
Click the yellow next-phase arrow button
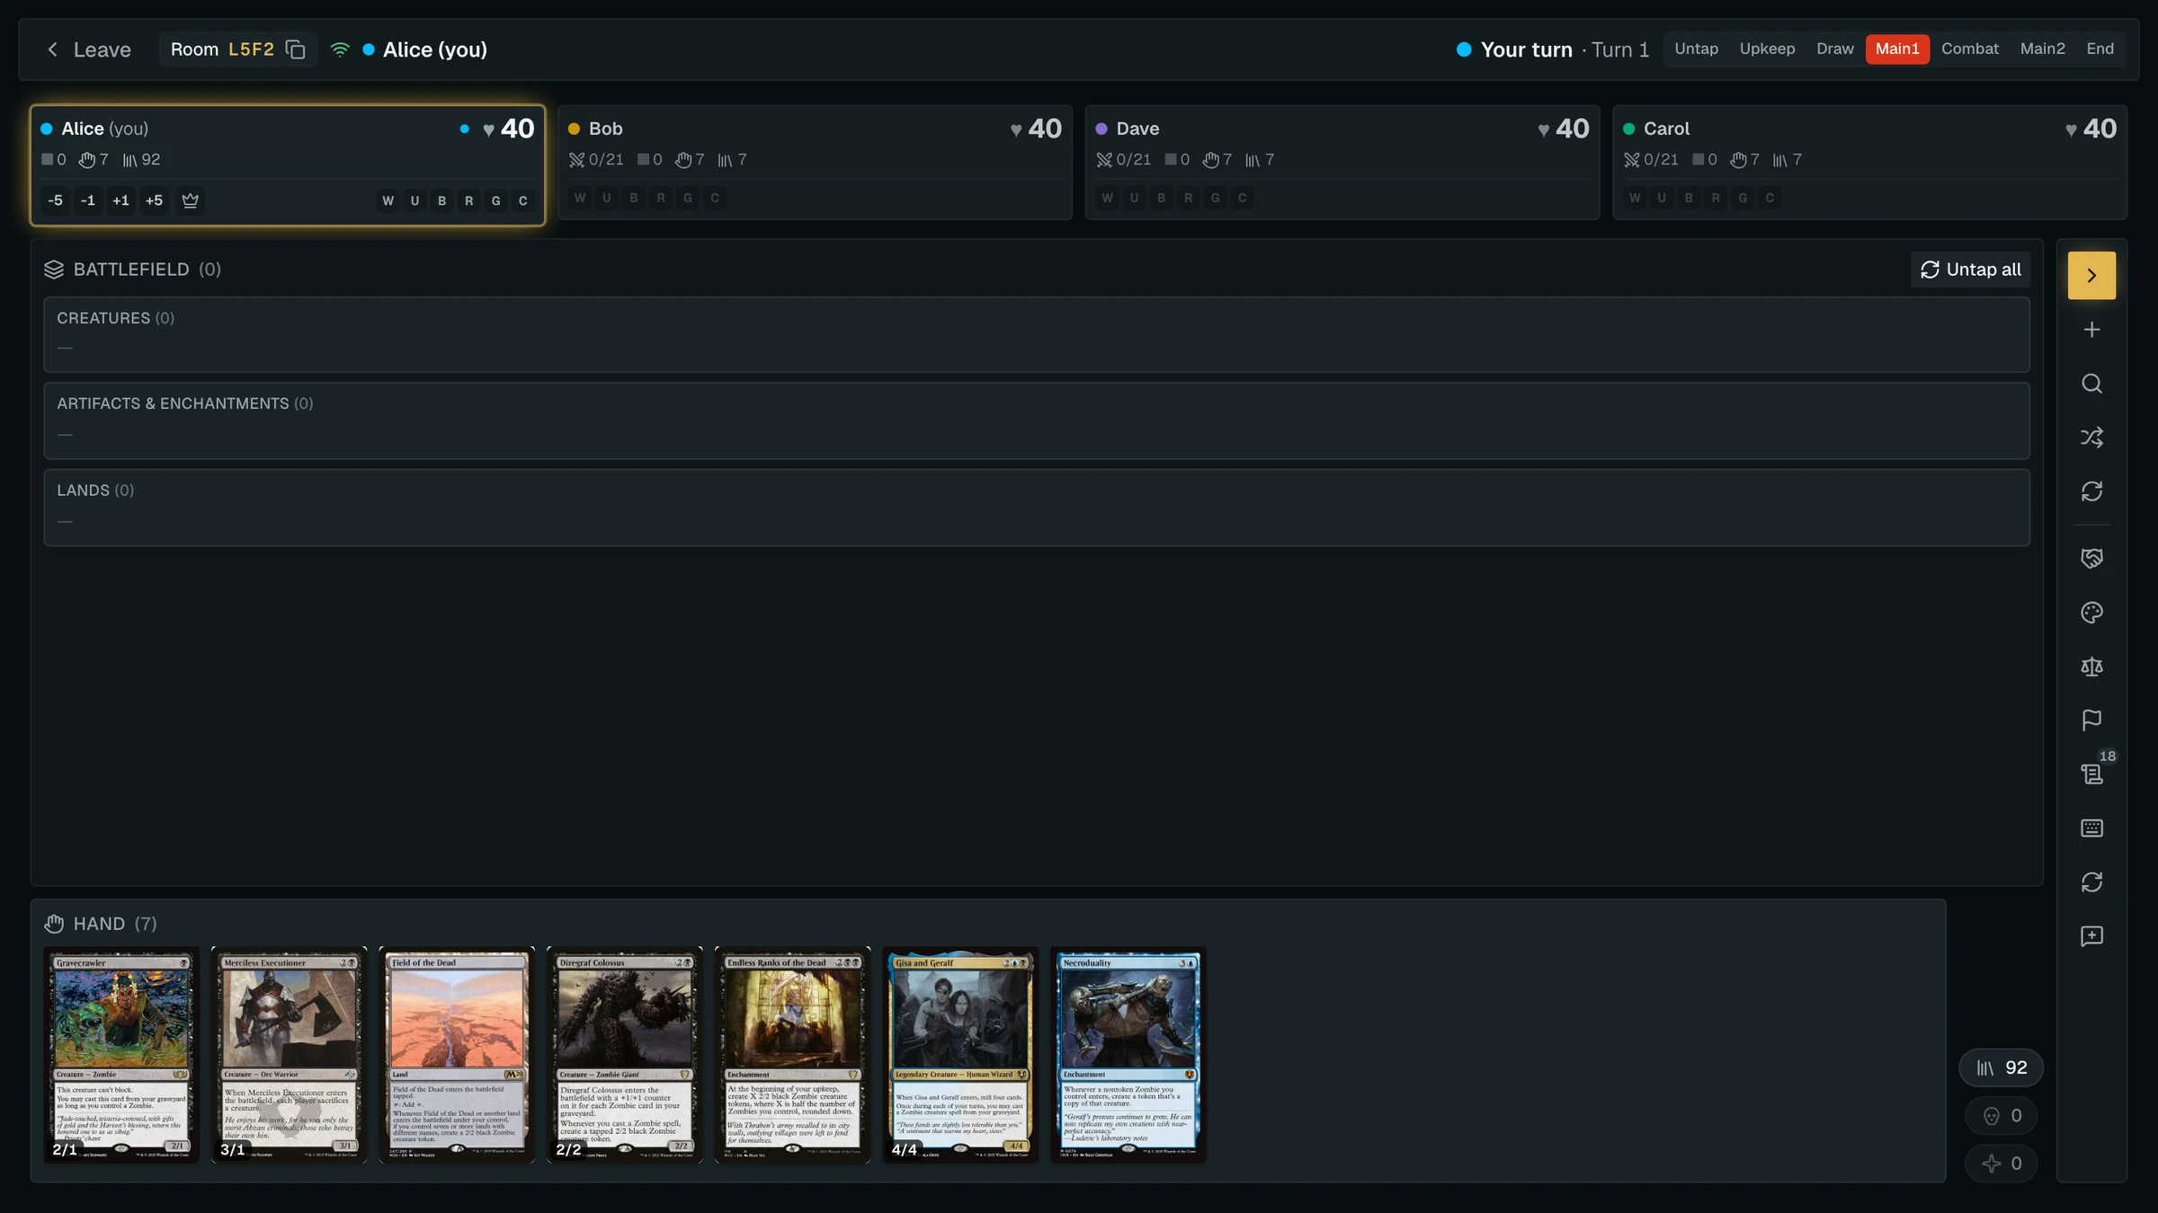2091,275
